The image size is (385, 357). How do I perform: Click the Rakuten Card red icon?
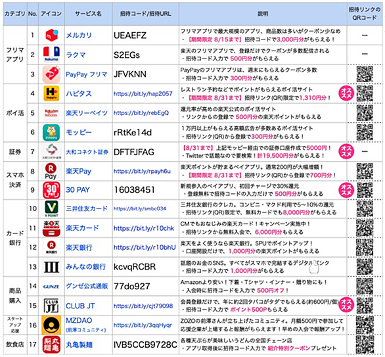[51, 228]
